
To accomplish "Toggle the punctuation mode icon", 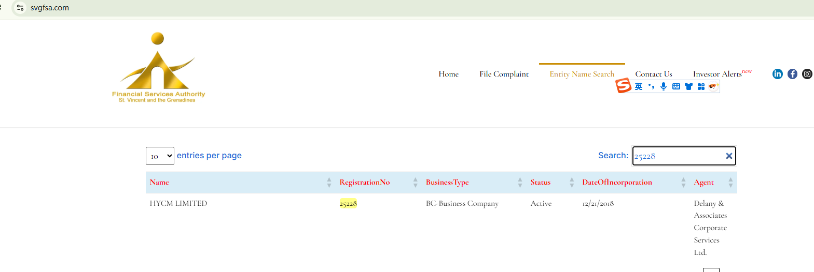I will click(x=651, y=86).
